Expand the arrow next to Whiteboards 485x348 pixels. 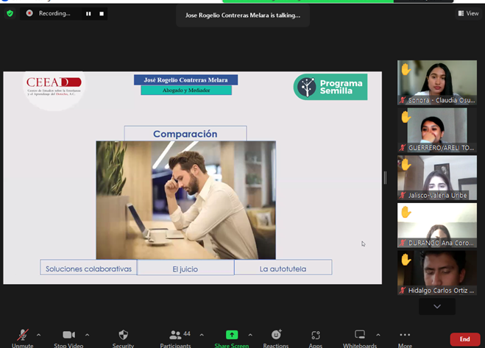[378, 335]
